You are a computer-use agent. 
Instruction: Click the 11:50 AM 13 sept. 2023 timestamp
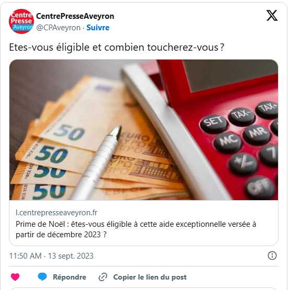pyautogui.click(x=51, y=256)
